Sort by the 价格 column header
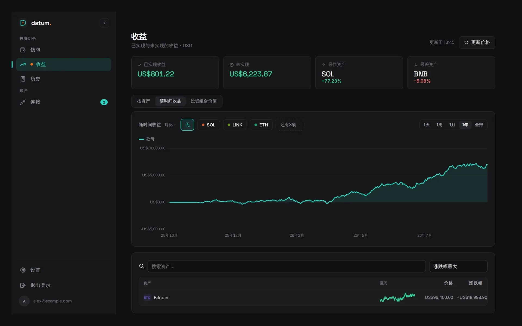The width and height of the screenshot is (522, 326). click(448, 283)
